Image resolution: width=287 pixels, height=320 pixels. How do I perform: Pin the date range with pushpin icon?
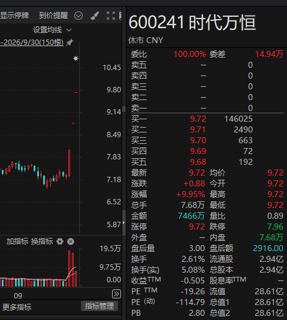click(x=70, y=43)
